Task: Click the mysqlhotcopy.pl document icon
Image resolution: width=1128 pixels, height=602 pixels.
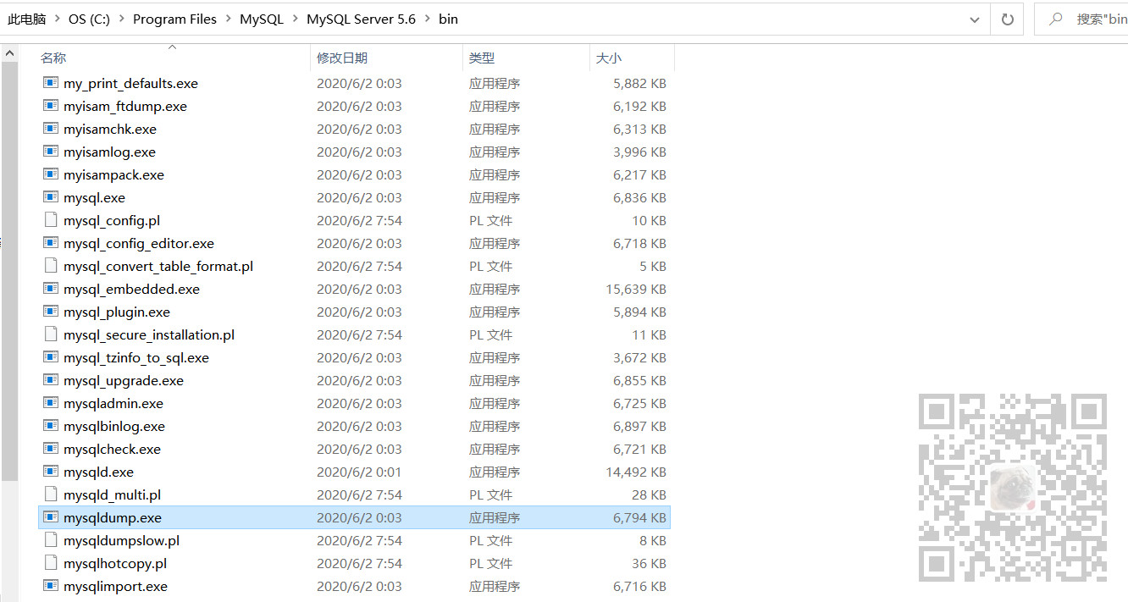Action: click(x=51, y=563)
